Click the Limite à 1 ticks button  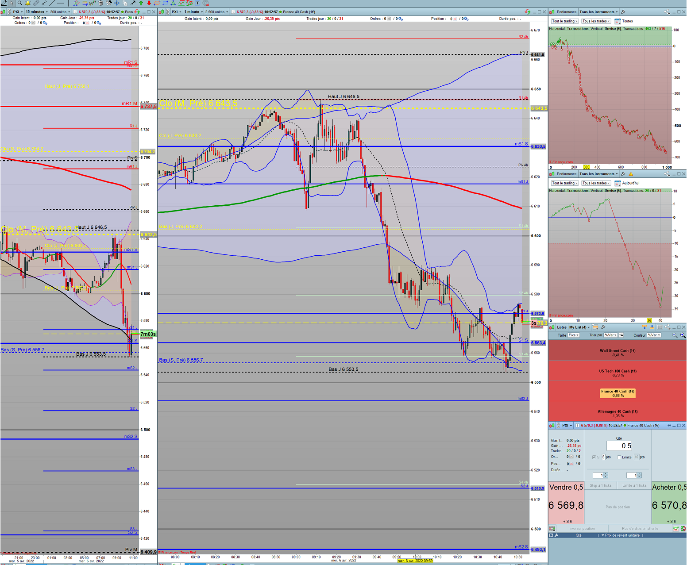point(634,485)
